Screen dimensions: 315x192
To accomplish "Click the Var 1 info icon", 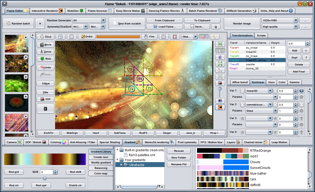I will tap(301, 91).
